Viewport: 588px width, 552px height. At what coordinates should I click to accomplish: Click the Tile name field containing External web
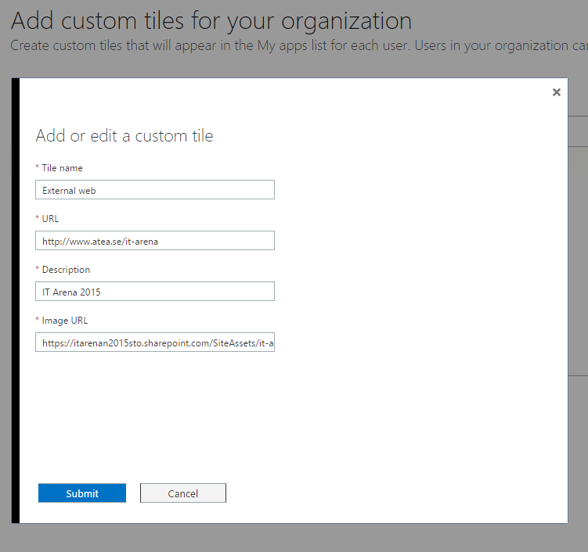tap(155, 190)
